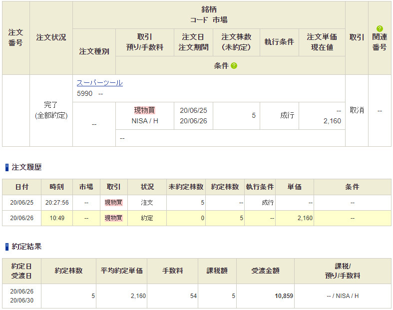
Task: Click the 注文 status in history table
Action: (147, 203)
